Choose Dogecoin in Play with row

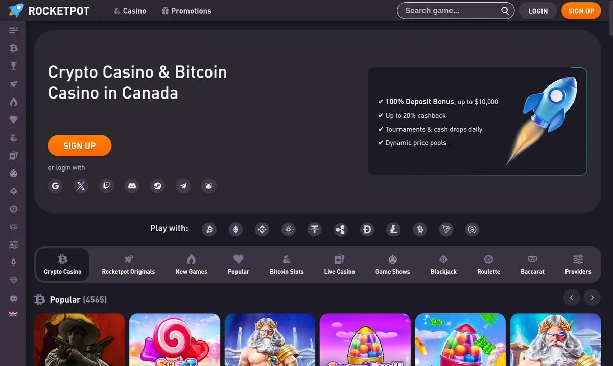click(367, 230)
